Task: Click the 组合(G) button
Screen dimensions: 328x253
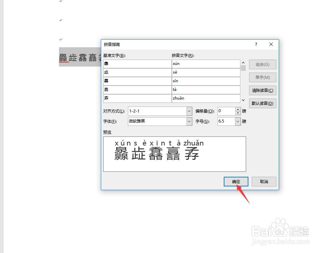Action: coord(262,64)
